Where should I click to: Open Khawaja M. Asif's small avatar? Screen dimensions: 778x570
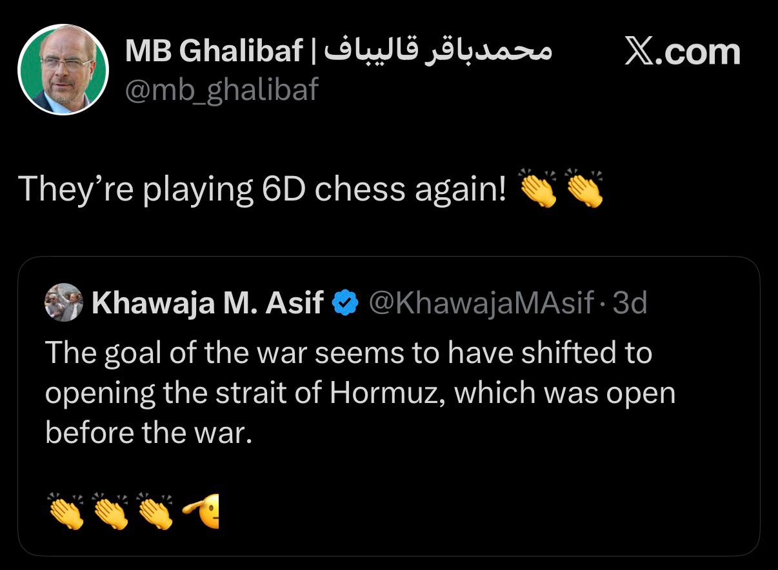point(63,302)
